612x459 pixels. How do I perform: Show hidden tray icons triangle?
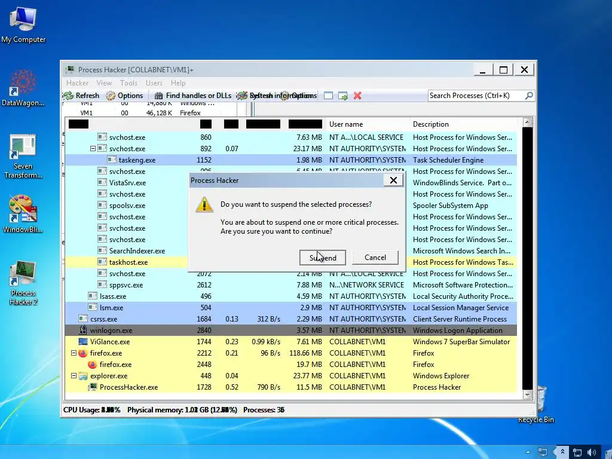528,452
